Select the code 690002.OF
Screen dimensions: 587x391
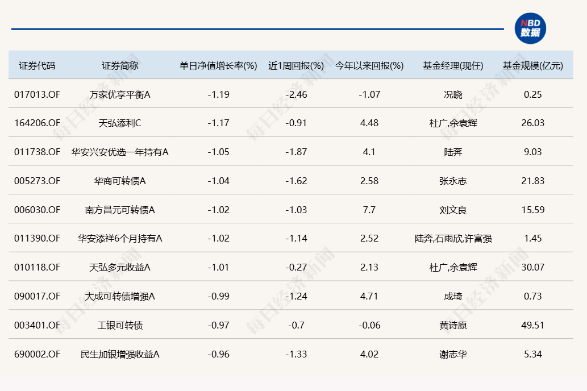coord(37,354)
